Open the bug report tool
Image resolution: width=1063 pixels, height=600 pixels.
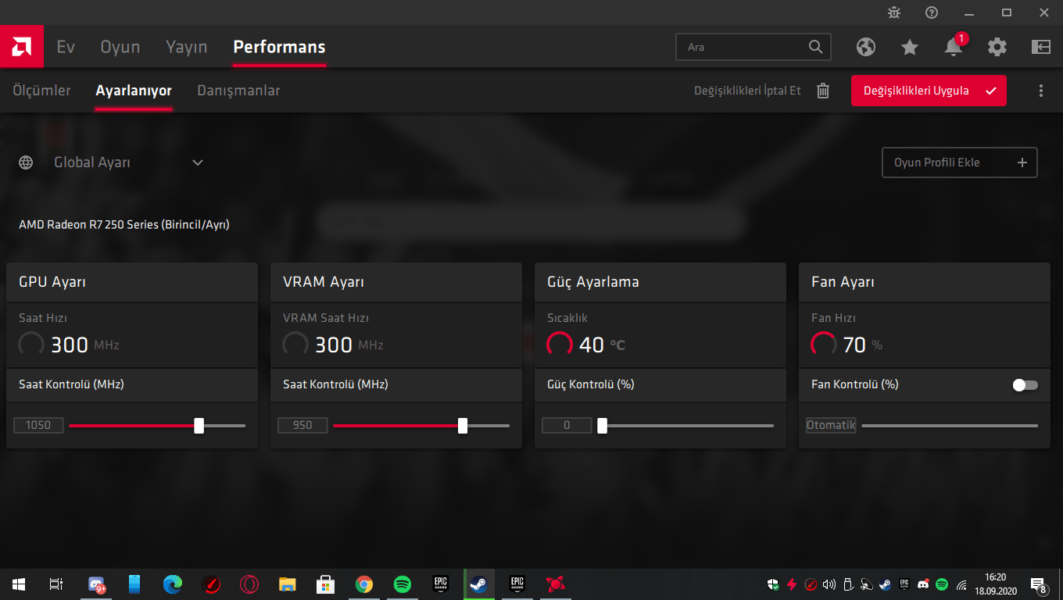(x=893, y=12)
